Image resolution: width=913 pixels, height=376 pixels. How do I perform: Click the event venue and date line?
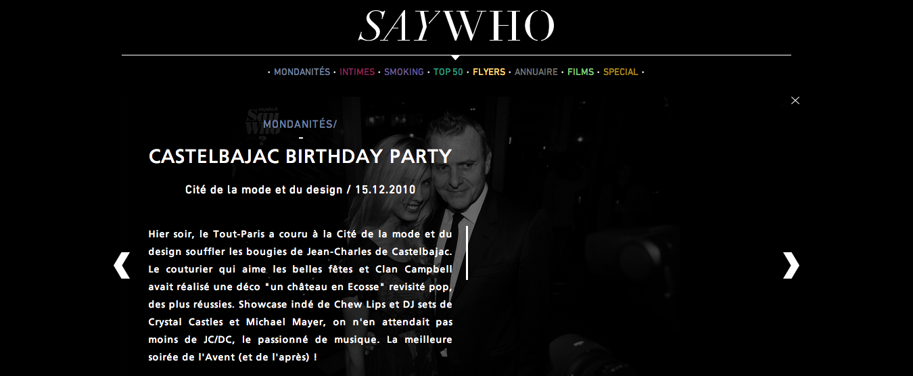300,190
